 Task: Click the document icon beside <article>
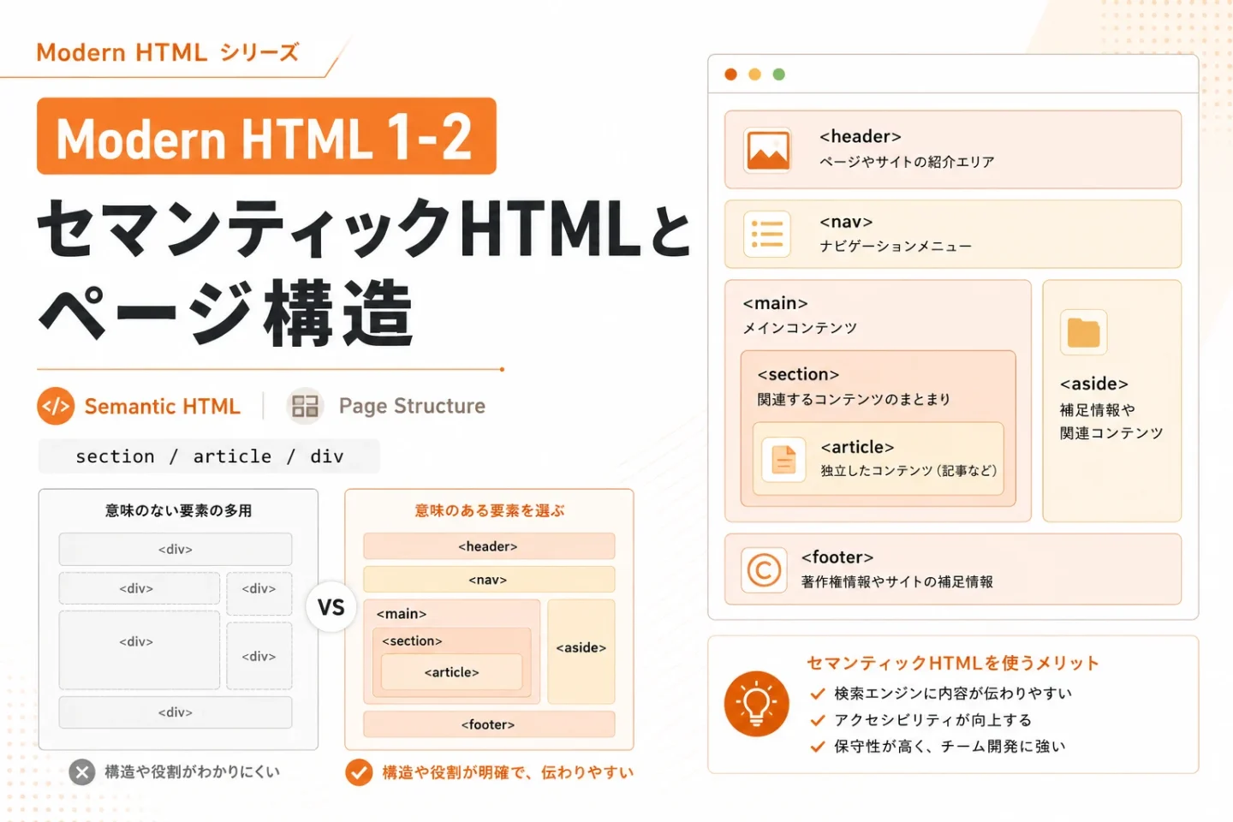783,459
